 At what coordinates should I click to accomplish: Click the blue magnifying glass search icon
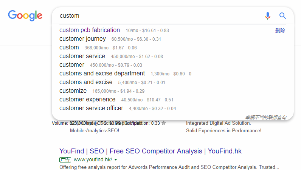click(x=282, y=16)
